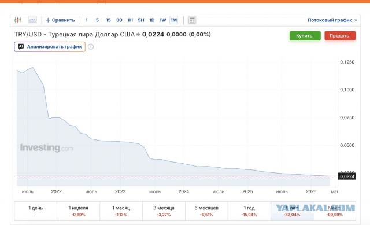Screen dimensions: 370x225
Task: Click the 2023 label on time axis
Action: 120,191
